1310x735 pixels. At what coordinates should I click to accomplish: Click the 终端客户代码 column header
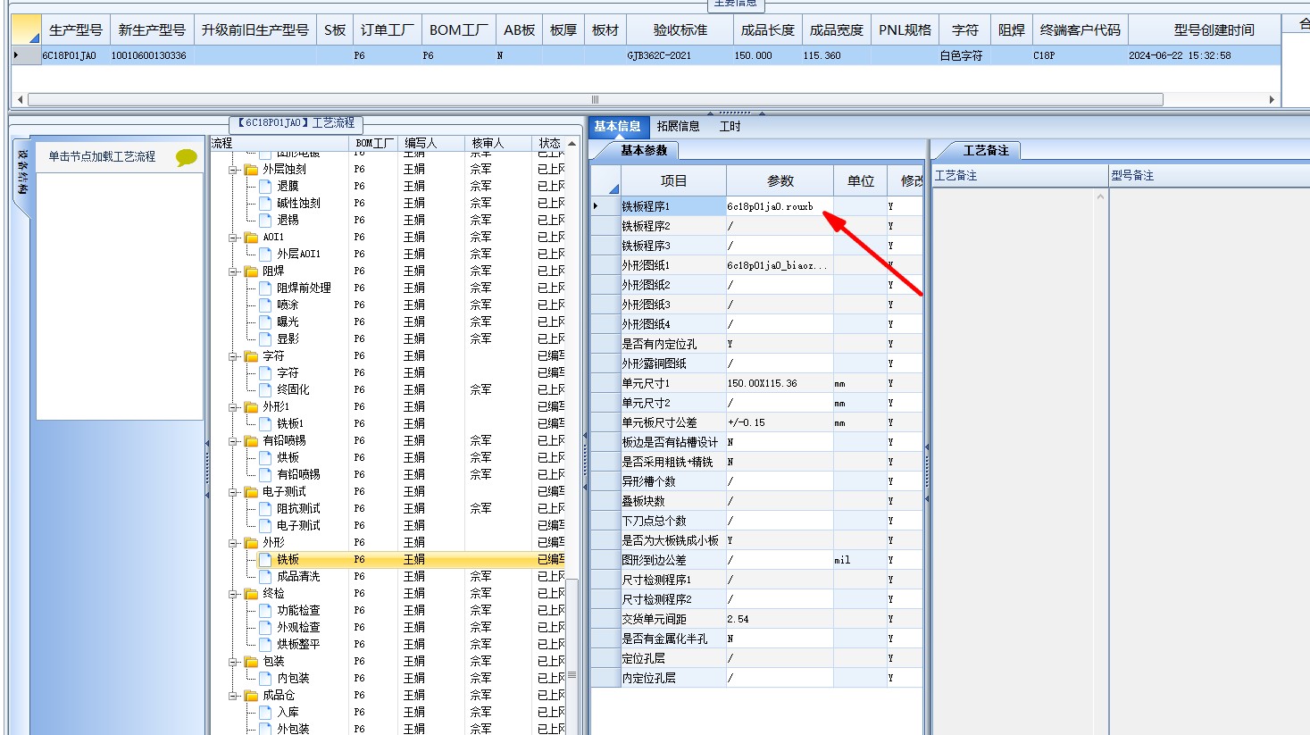click(x=1080, y=29)
